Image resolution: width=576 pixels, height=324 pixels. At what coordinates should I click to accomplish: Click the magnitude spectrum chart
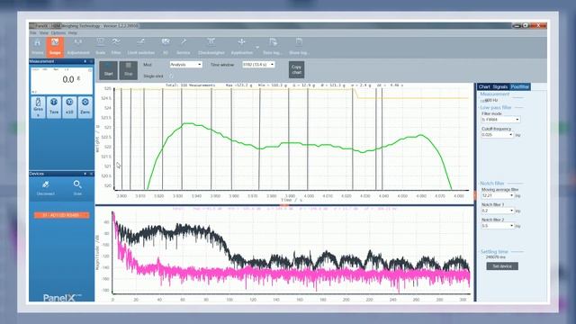(292, 253)
